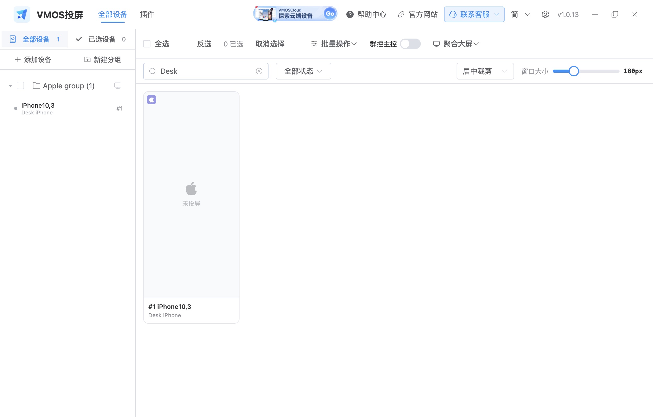
Task: Click the Cancel Selection button
Action: 270,44
